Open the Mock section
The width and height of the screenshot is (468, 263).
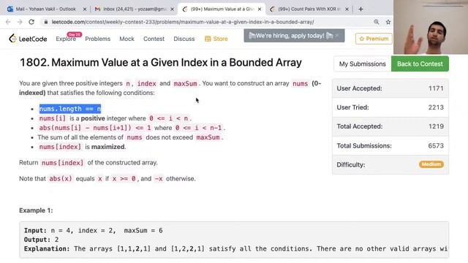click(x=127, y=39)
